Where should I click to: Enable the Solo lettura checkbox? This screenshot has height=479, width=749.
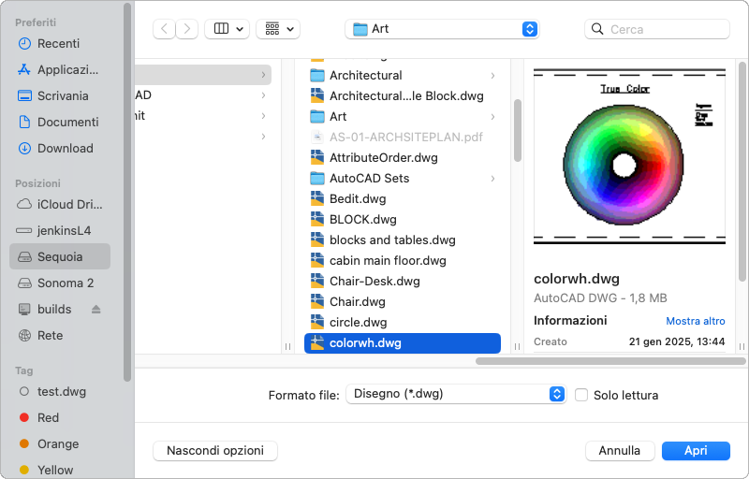click(x=581, y=395)
